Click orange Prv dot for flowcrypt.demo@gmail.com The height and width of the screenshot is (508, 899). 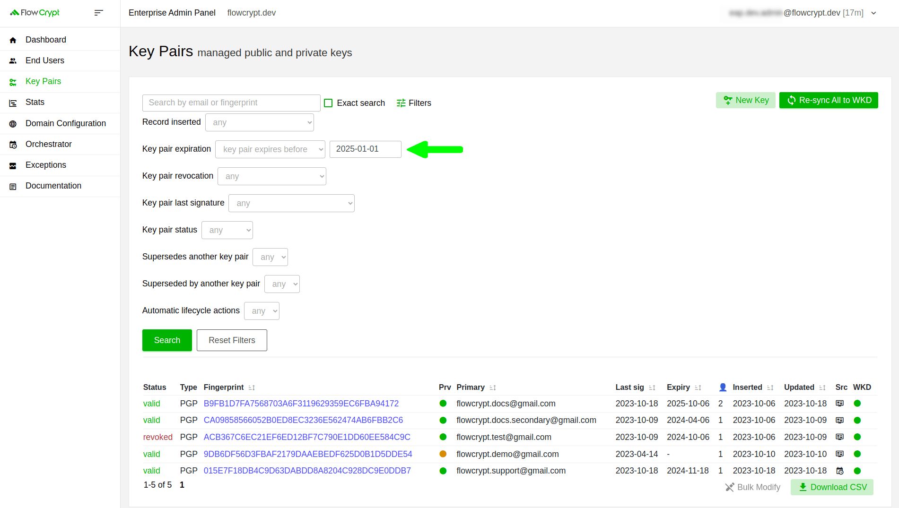[443, 454]
